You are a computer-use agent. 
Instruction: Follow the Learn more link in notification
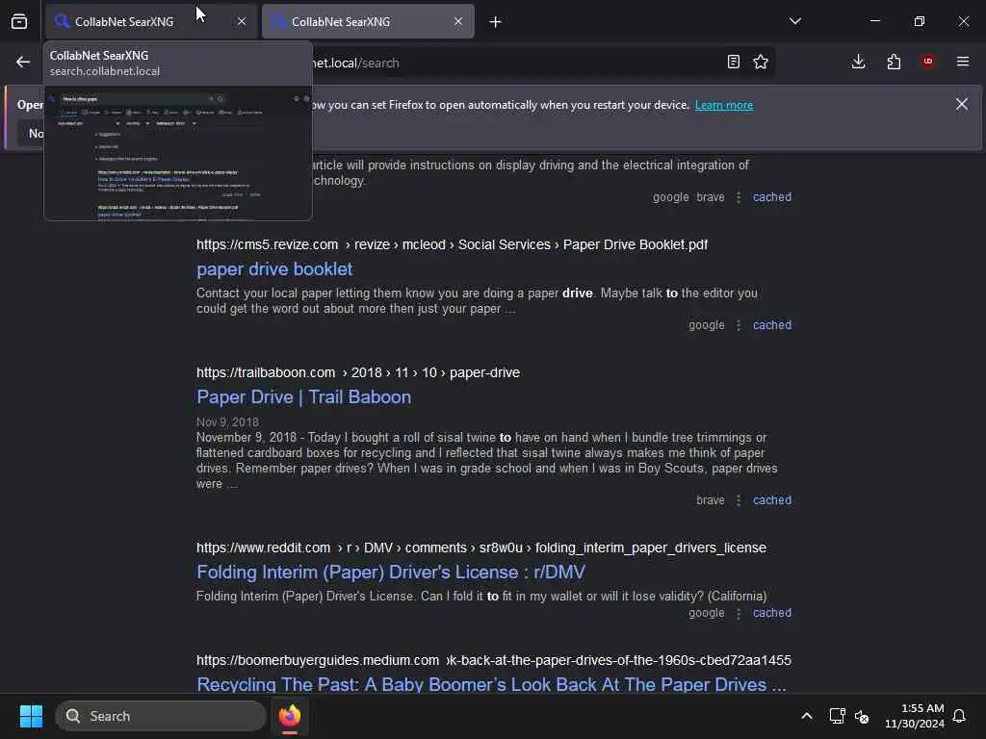(724, 105)
